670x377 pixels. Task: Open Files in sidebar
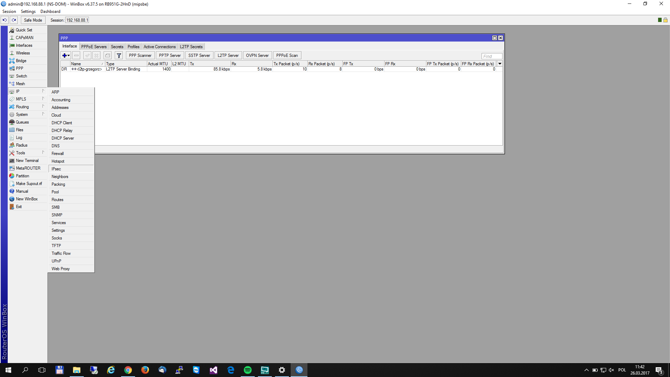(28, 130)
